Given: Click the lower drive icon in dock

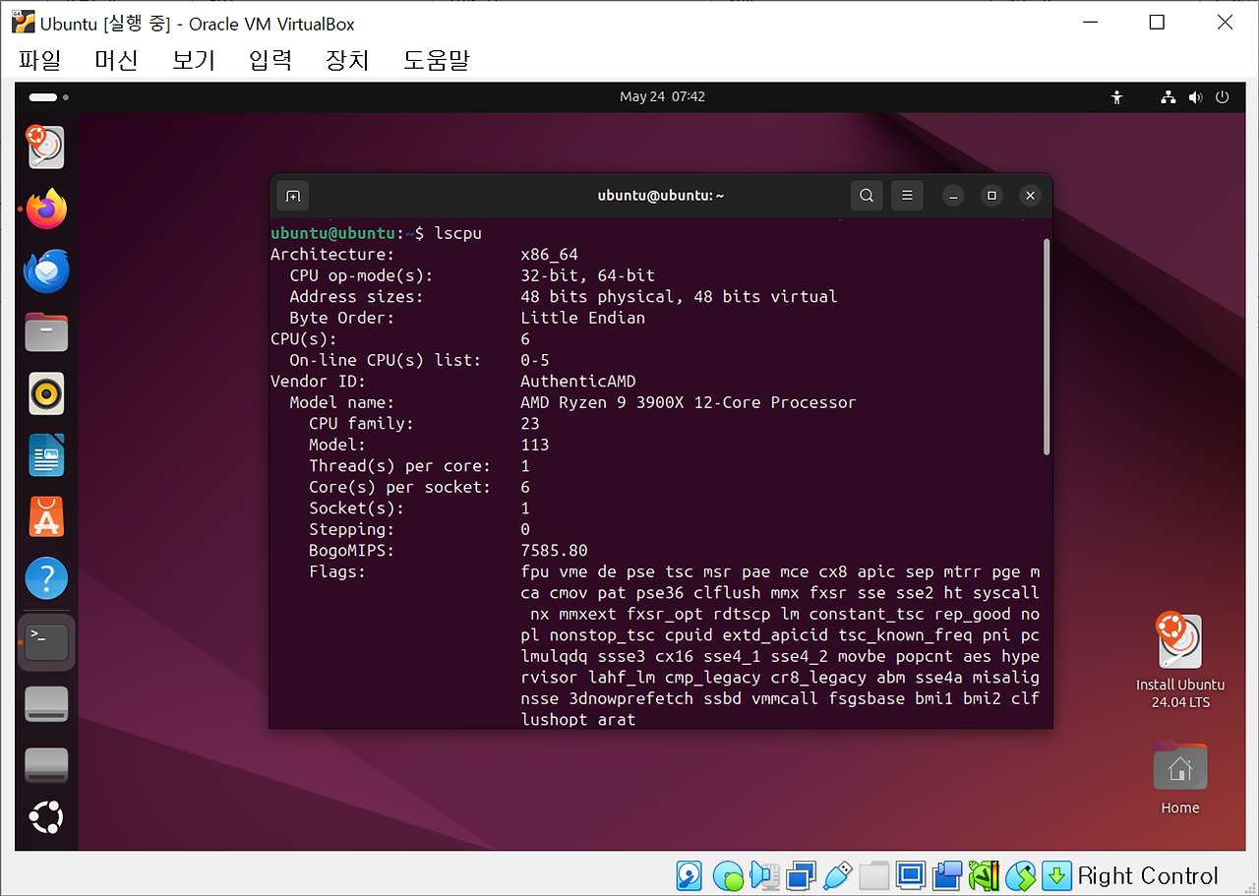Looking at the screenshot, I should point(46,765).
